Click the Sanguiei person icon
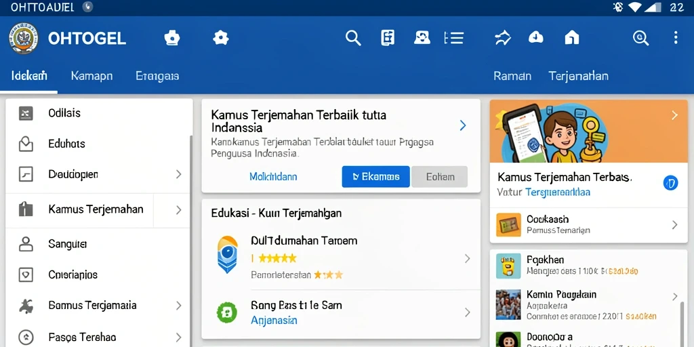This screenshot has width=694, height=347. click(26, 244)
